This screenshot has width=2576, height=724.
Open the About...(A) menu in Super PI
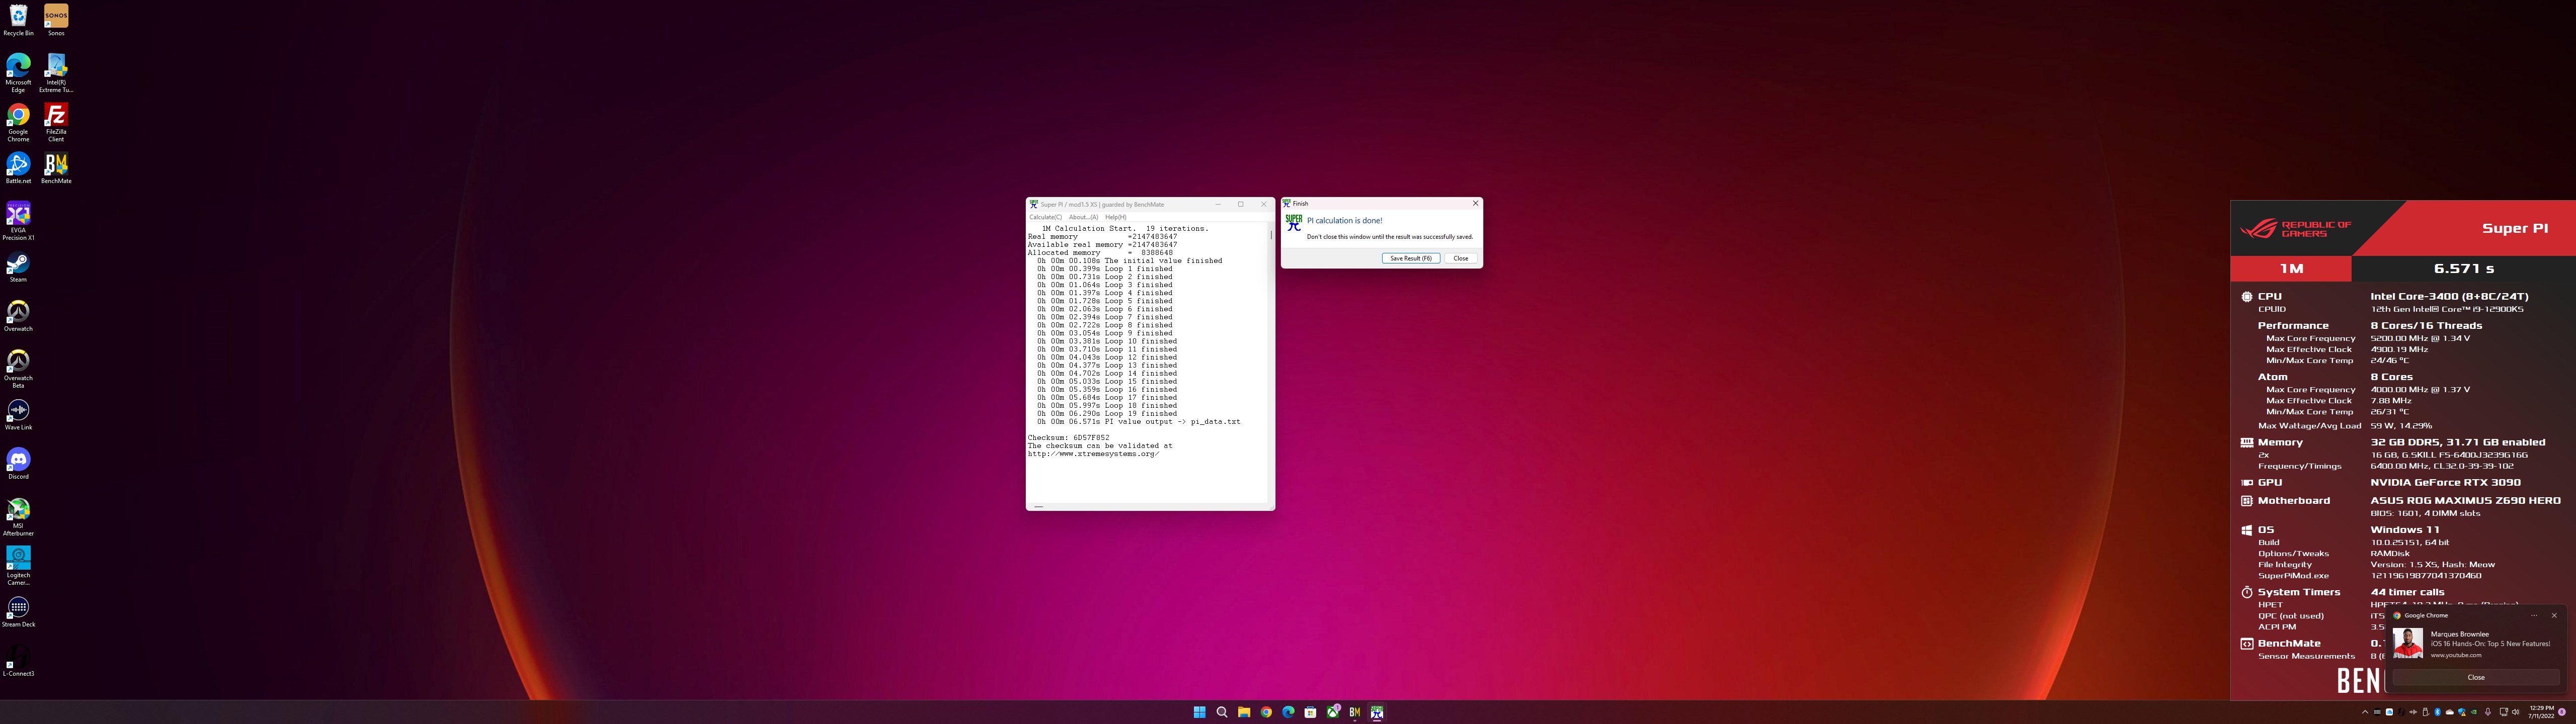[1083, 217]
